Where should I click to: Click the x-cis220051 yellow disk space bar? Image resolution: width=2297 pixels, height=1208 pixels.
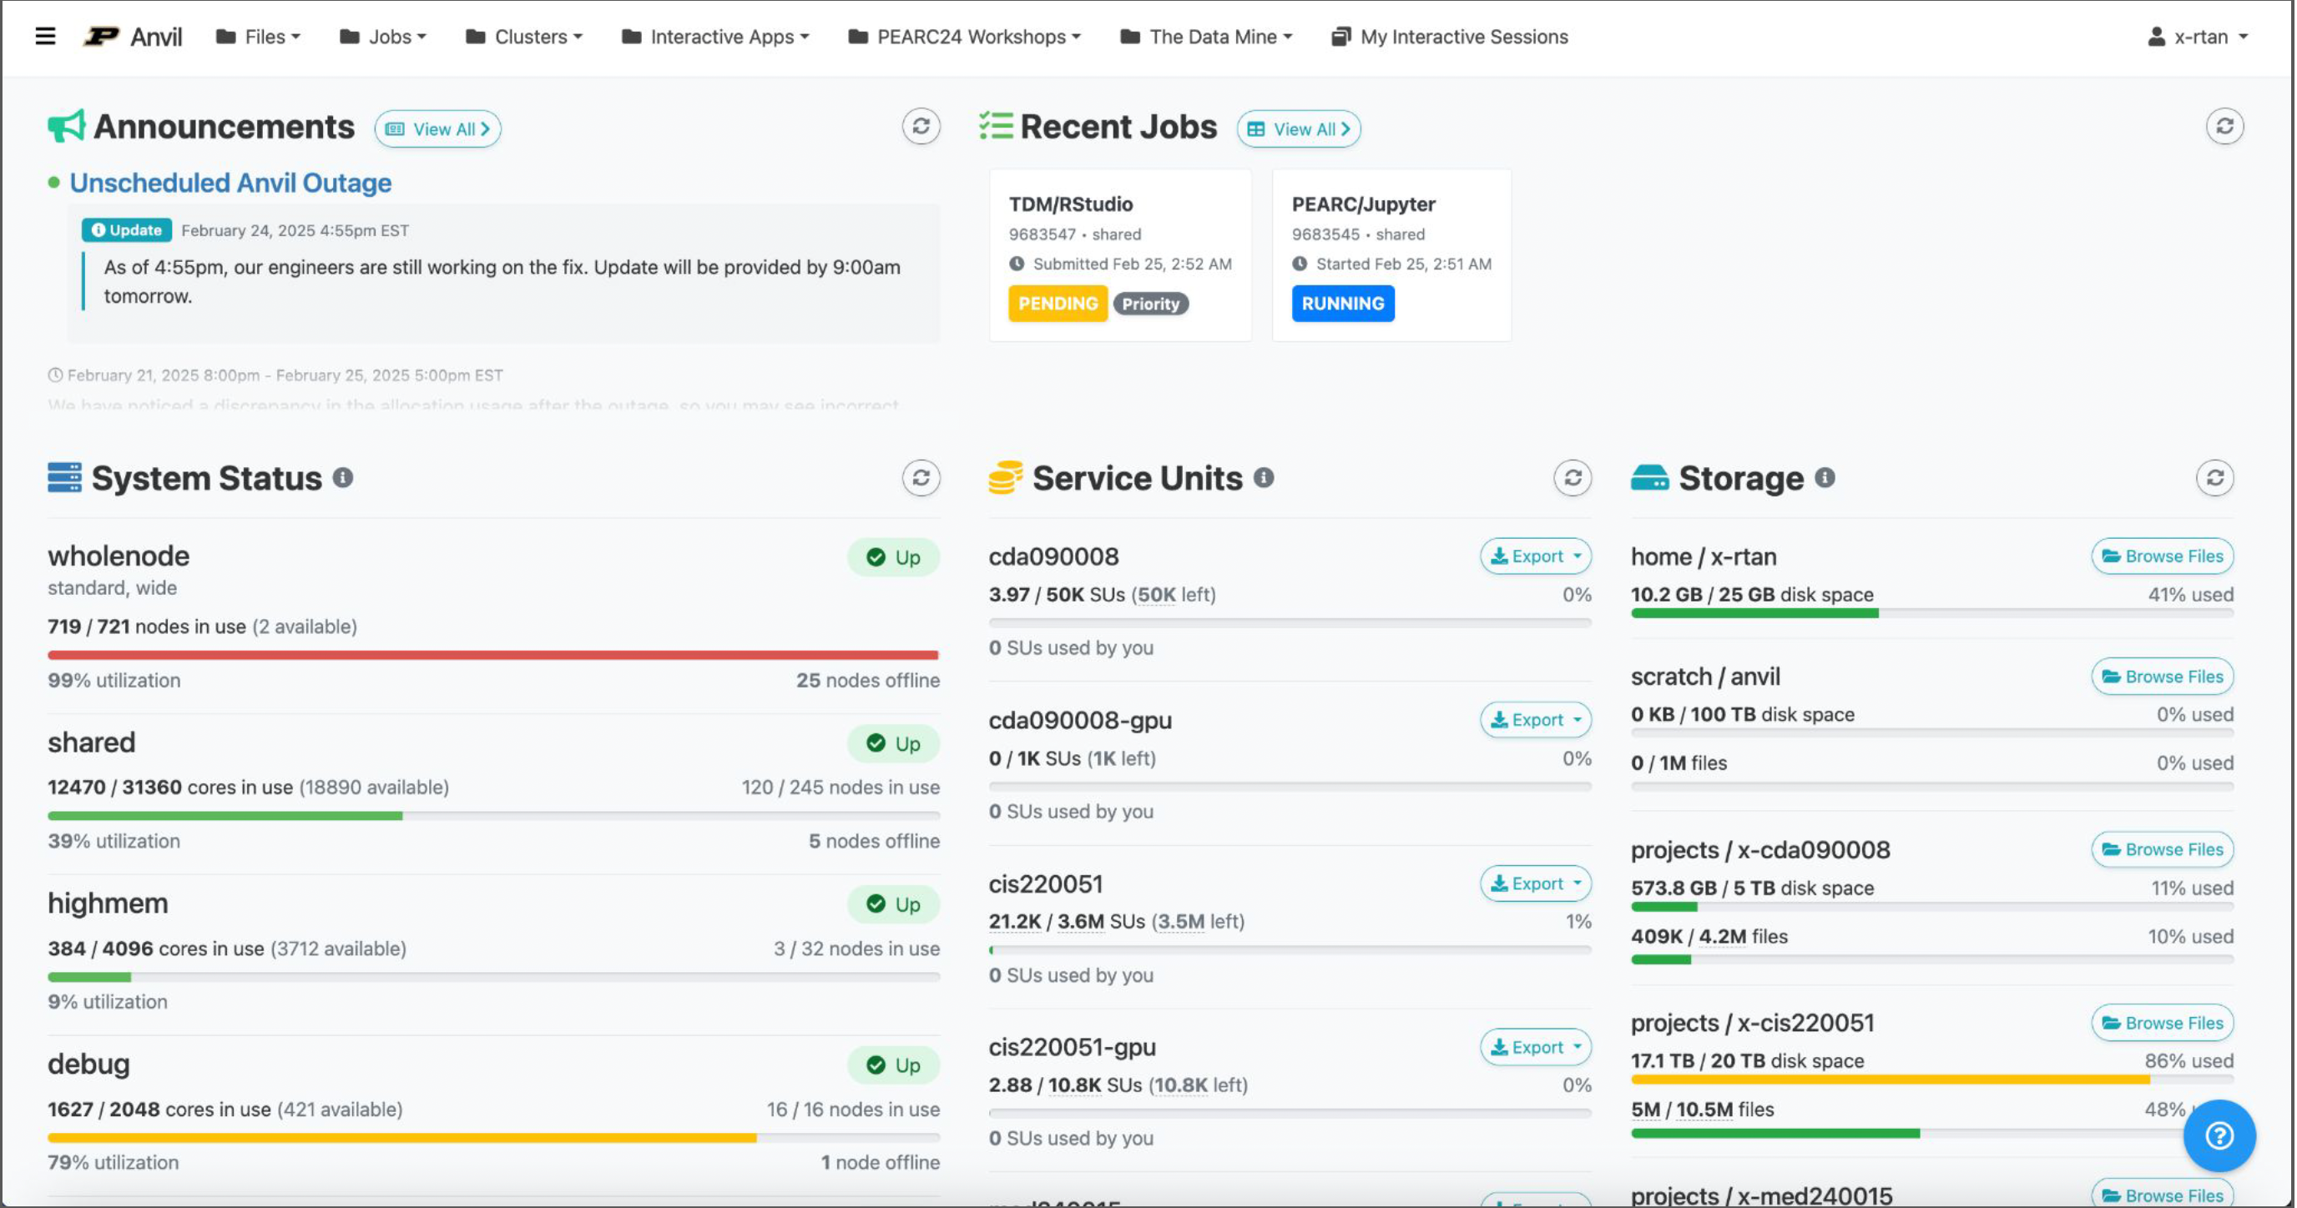tap(1890, 1080)
